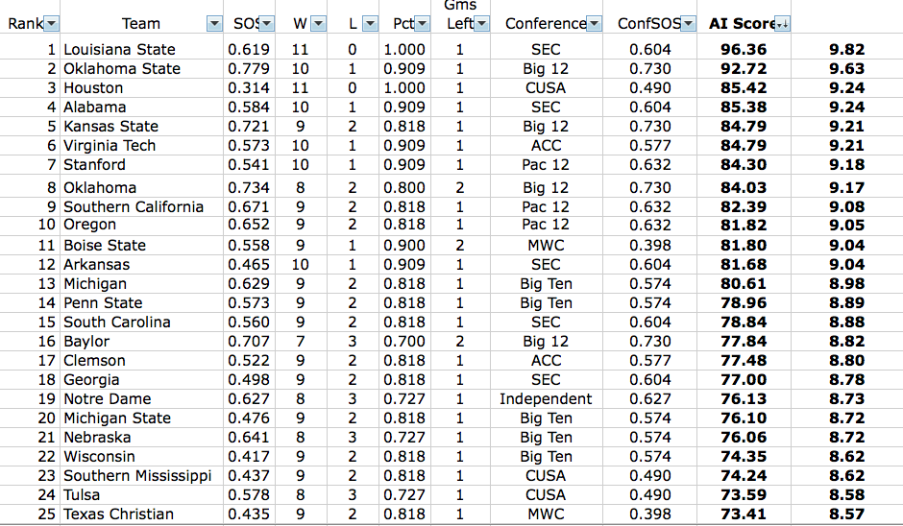
Task: Click the 8.57 value cell
Action: pyautogui.click(x=846, y=514)
